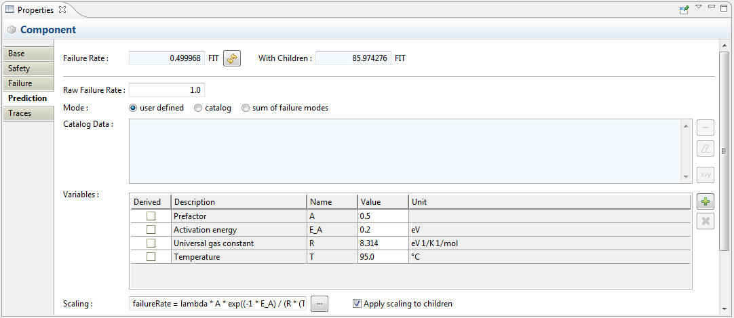
Task: Click the catalog data browse ellipsis button
Action: pos(706,127)
